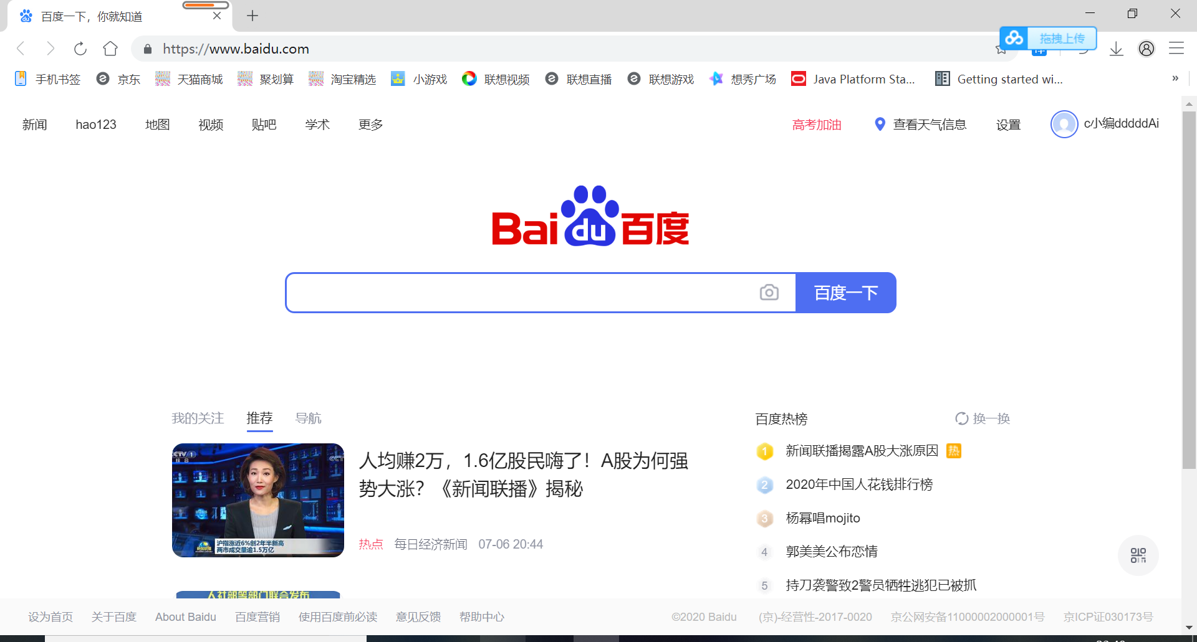The width and height of the screenshot is (1197, 642).
Task: Open hot topic 持刀袭警致2警员牺牲逃犯已被抓
Action: pyautogui.click(x=881, y=585)
